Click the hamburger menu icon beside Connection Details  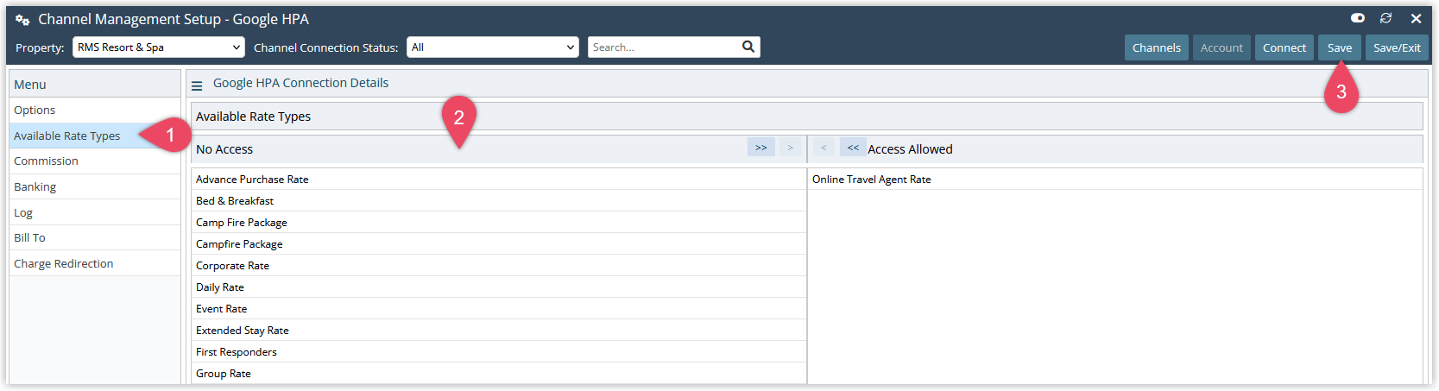point(197,85)
